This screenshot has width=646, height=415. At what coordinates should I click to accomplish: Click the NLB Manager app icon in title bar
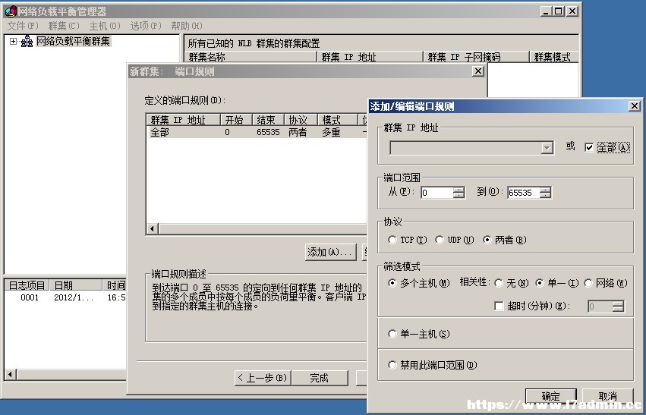[x=11, y=11]
